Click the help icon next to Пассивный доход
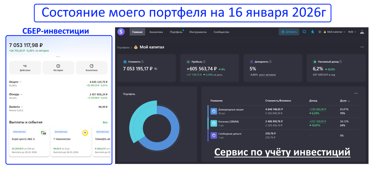 341,62
